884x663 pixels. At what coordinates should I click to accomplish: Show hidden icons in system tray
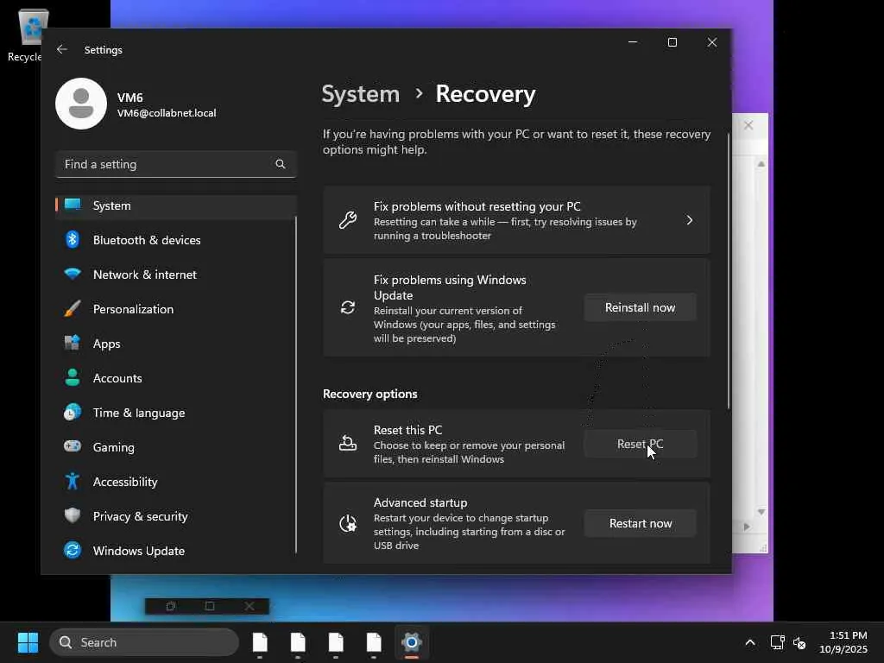click(x=750, y=642)
